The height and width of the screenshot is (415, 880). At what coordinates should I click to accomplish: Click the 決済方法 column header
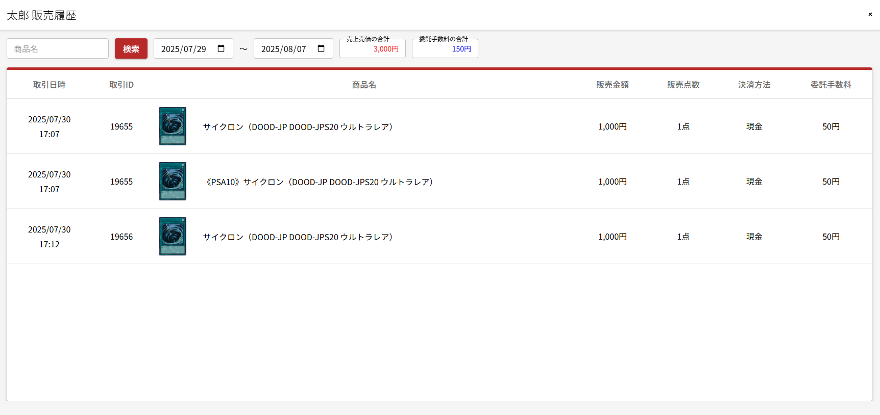754,85
